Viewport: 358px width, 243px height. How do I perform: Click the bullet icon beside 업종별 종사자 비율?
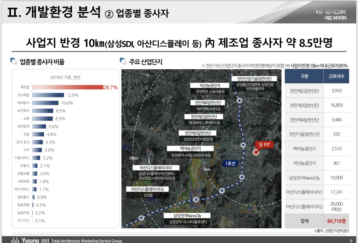pyautogui.click(x=13, y=61)
